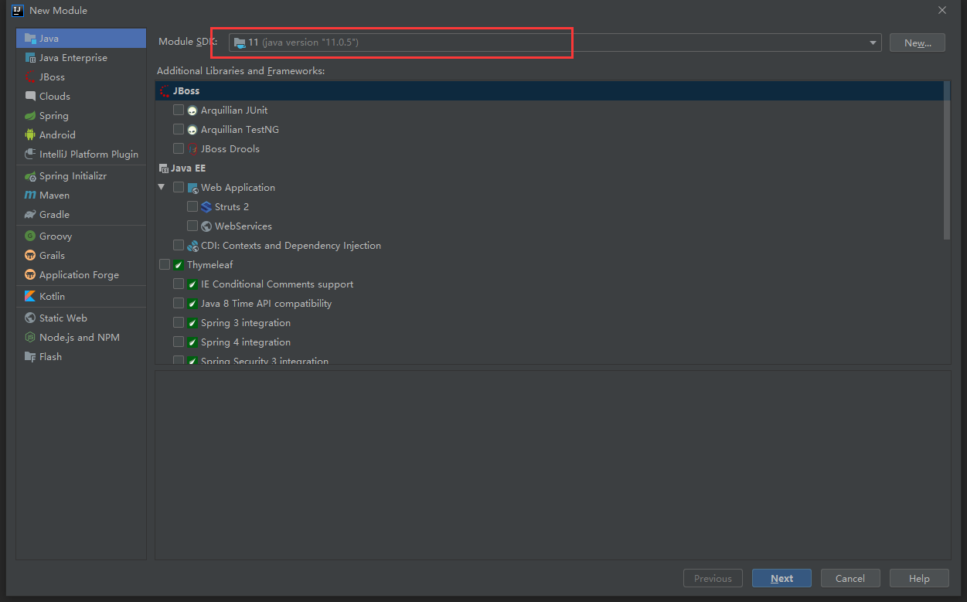Viewport: 967px width, 602px height.
Task: Click the Help button
Action: [919, 578]
